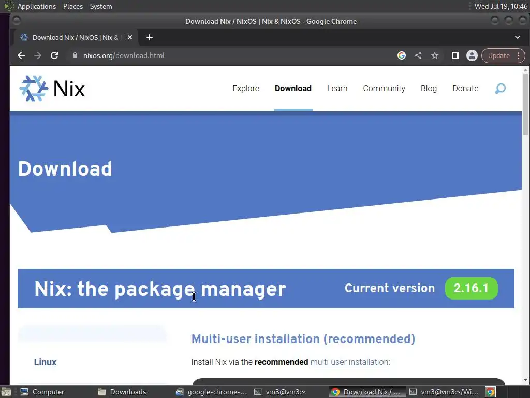Reload the nixos.org page
530x398 pixels.
tap(54, 55)
